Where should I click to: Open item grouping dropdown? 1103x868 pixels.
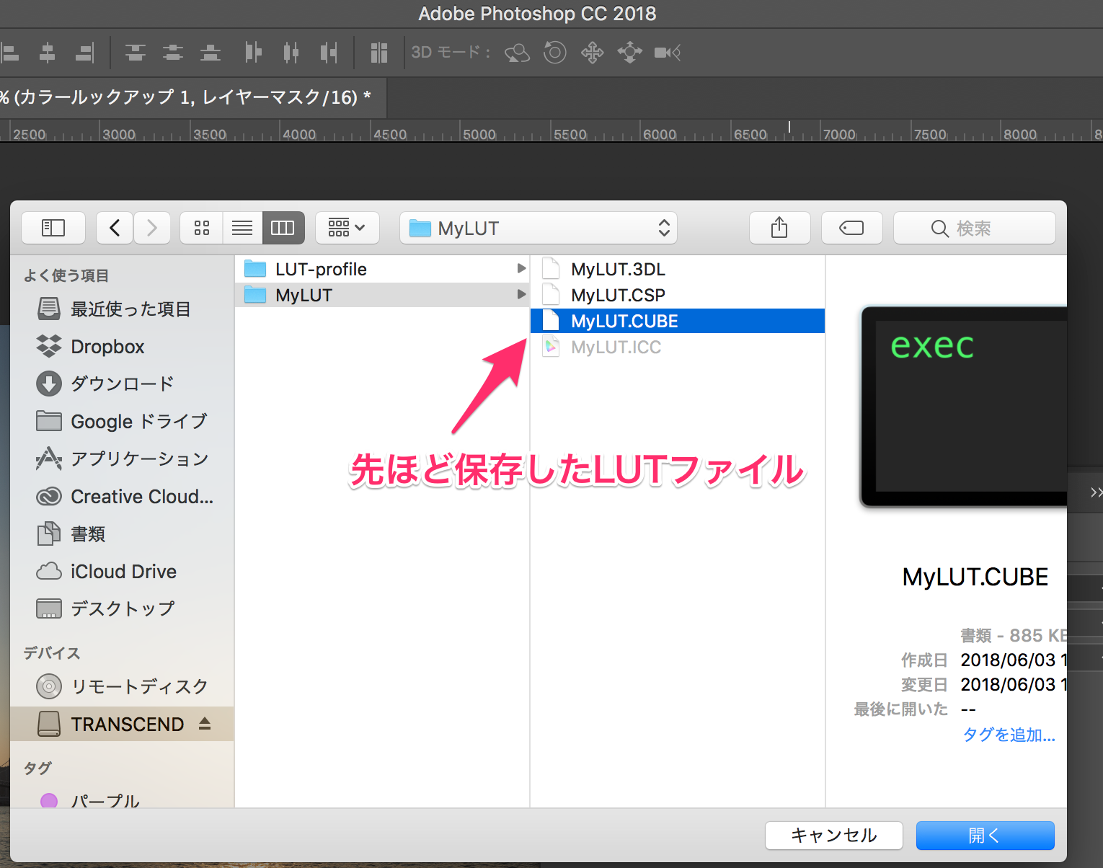pos(347,229)
